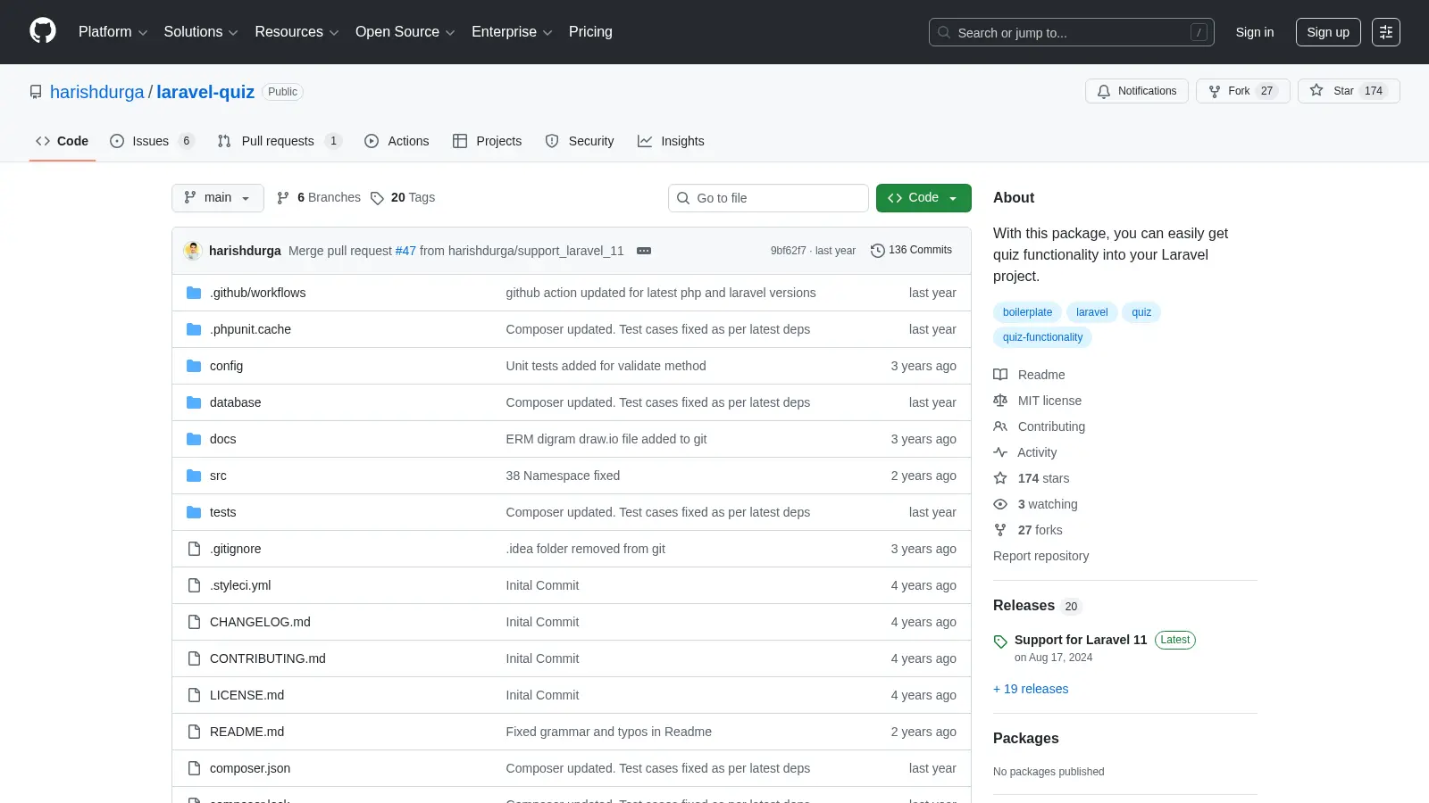1429x803 pixels.
Task: Click the Pricing link
Action: 590,32
